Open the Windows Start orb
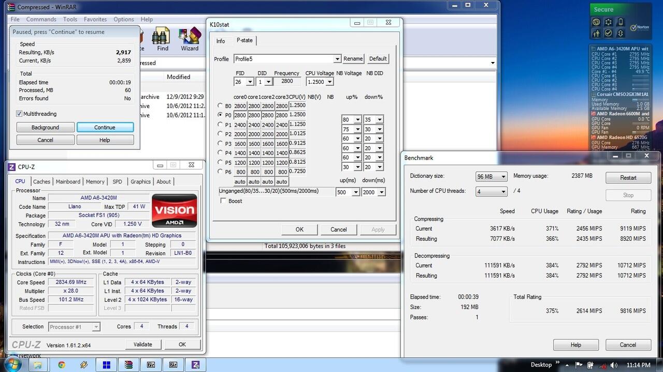The image size is (663, 372). (12, 364)
